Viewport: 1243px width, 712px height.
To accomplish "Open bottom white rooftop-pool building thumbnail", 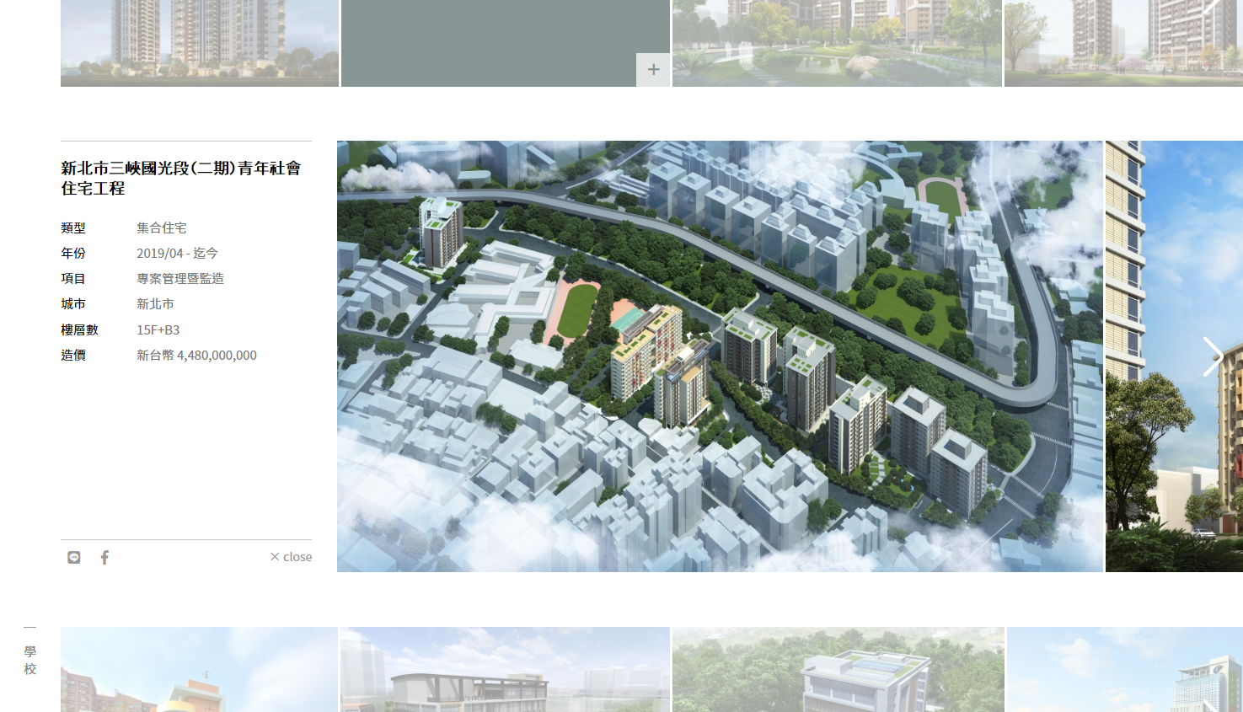I will point(838,670).
